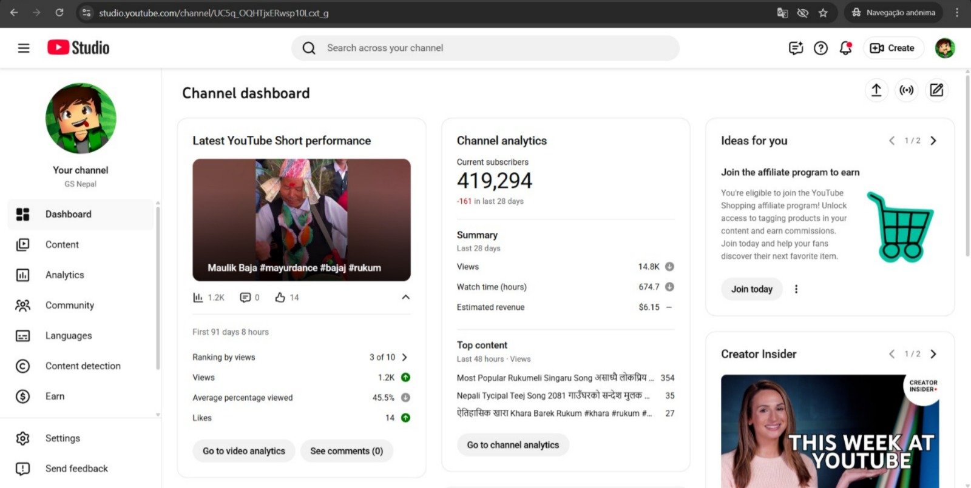Show next Creator Insider card
This screenshot has width=971, height=488.
[x=933, y=354]
